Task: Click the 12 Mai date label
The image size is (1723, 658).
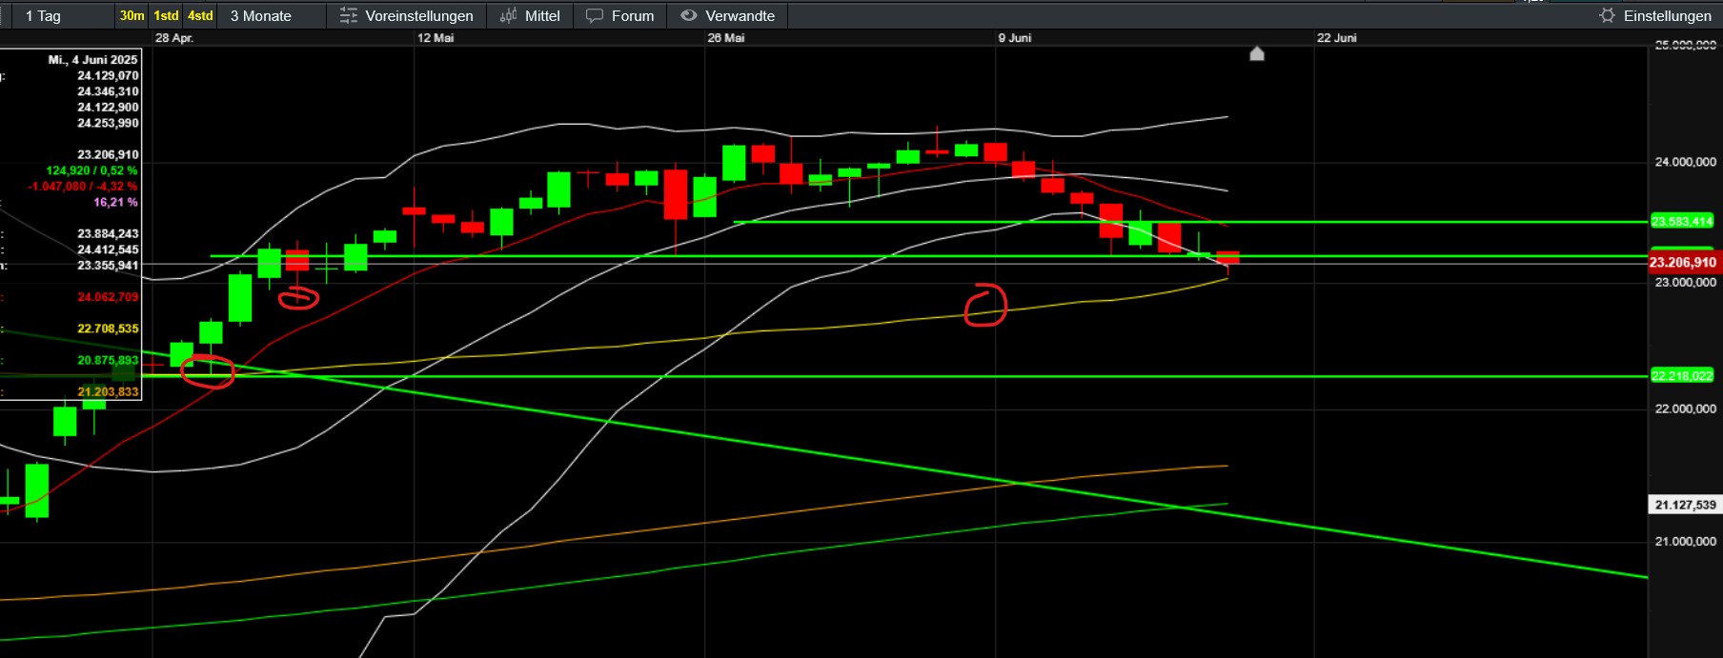Action: pyautogui.click(x=436, y=38)
